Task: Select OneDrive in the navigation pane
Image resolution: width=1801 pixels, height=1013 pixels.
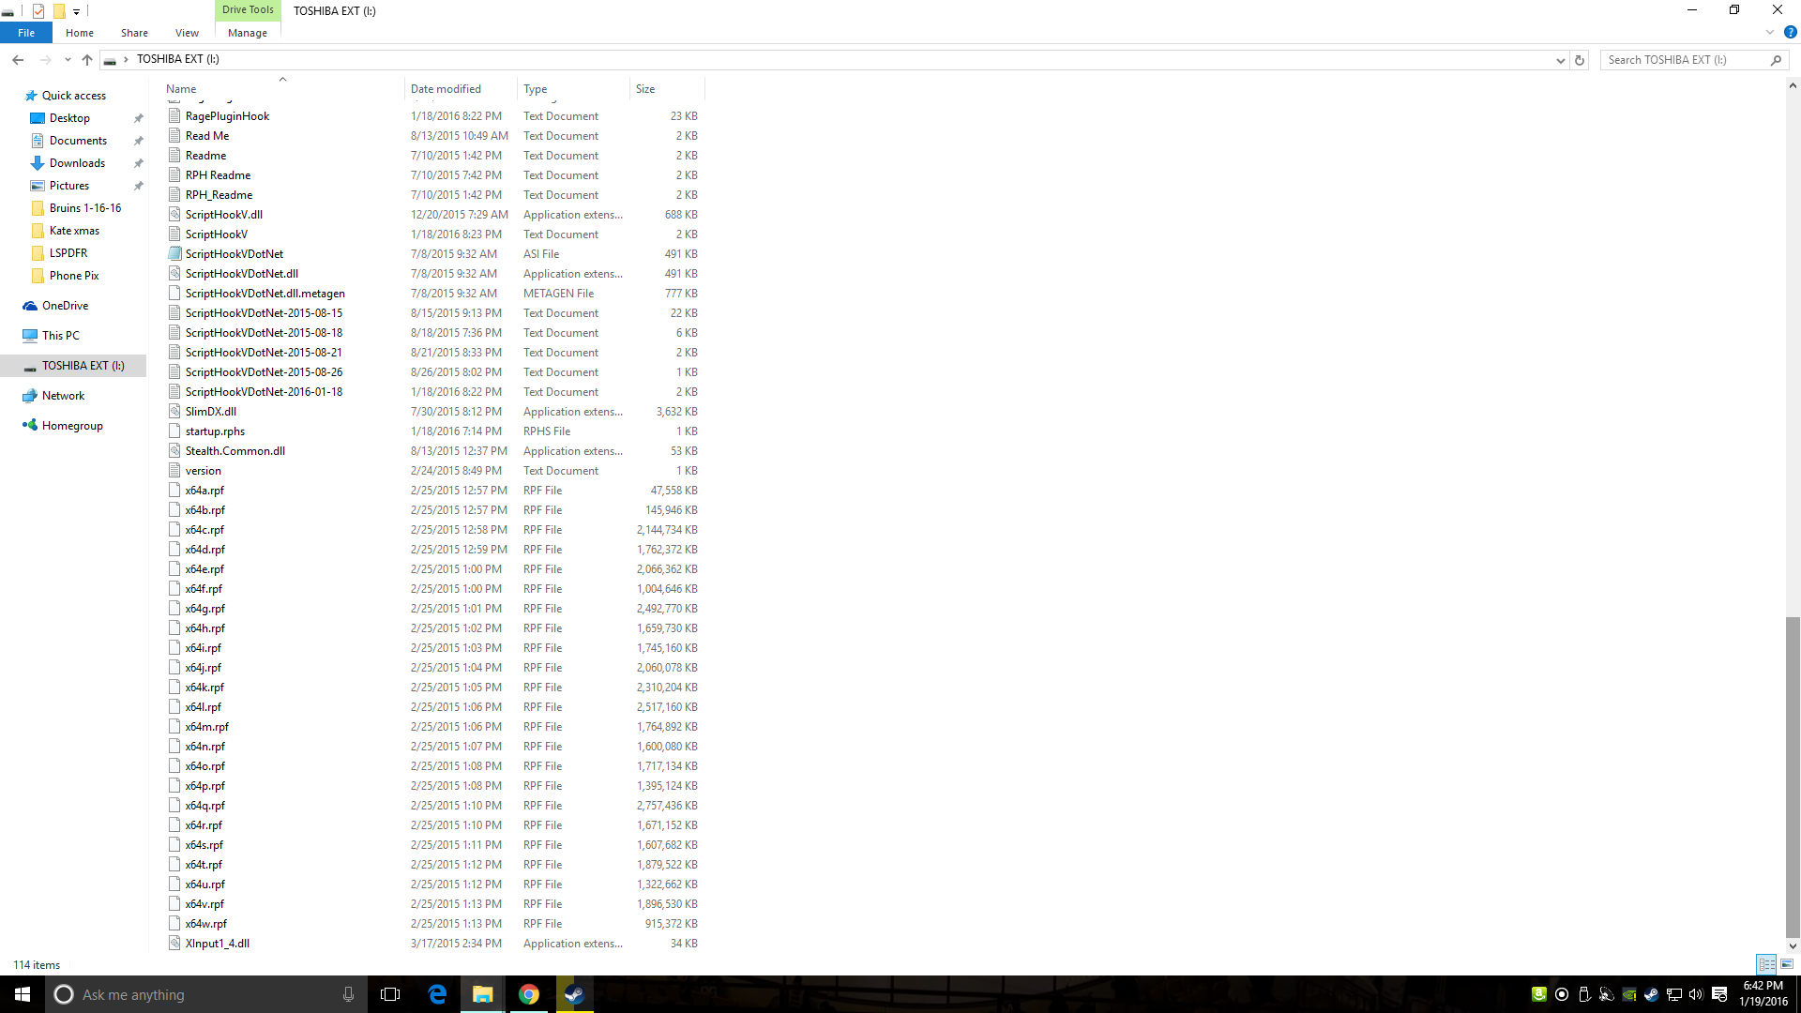Action: (65, 306)
